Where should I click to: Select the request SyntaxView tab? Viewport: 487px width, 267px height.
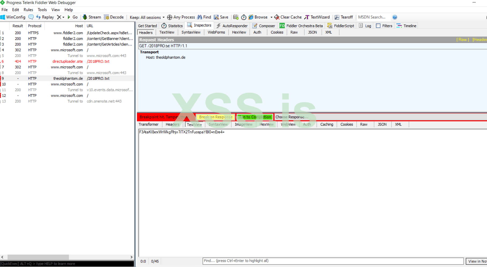coord(191,32)
